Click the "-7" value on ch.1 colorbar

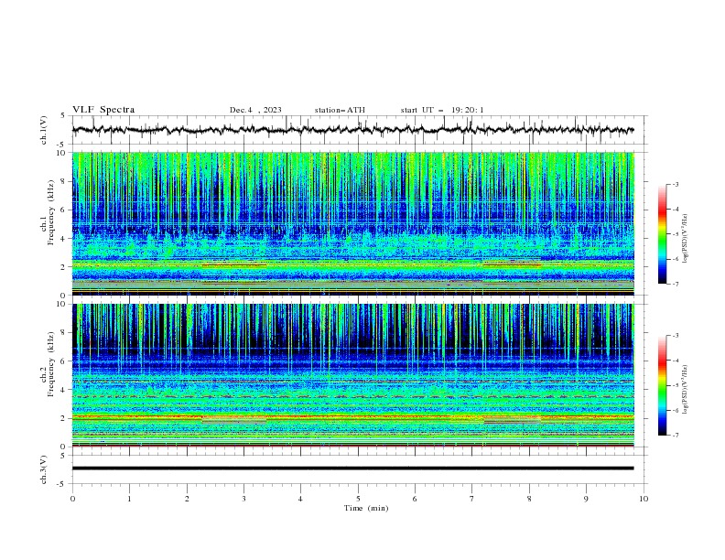pos(675,284)
